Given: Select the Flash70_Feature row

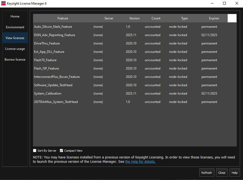Looking at the screenshot, I should tap(135, 60).
